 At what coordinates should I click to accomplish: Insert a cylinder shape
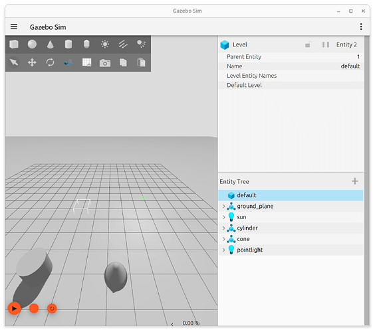(68, 44)
